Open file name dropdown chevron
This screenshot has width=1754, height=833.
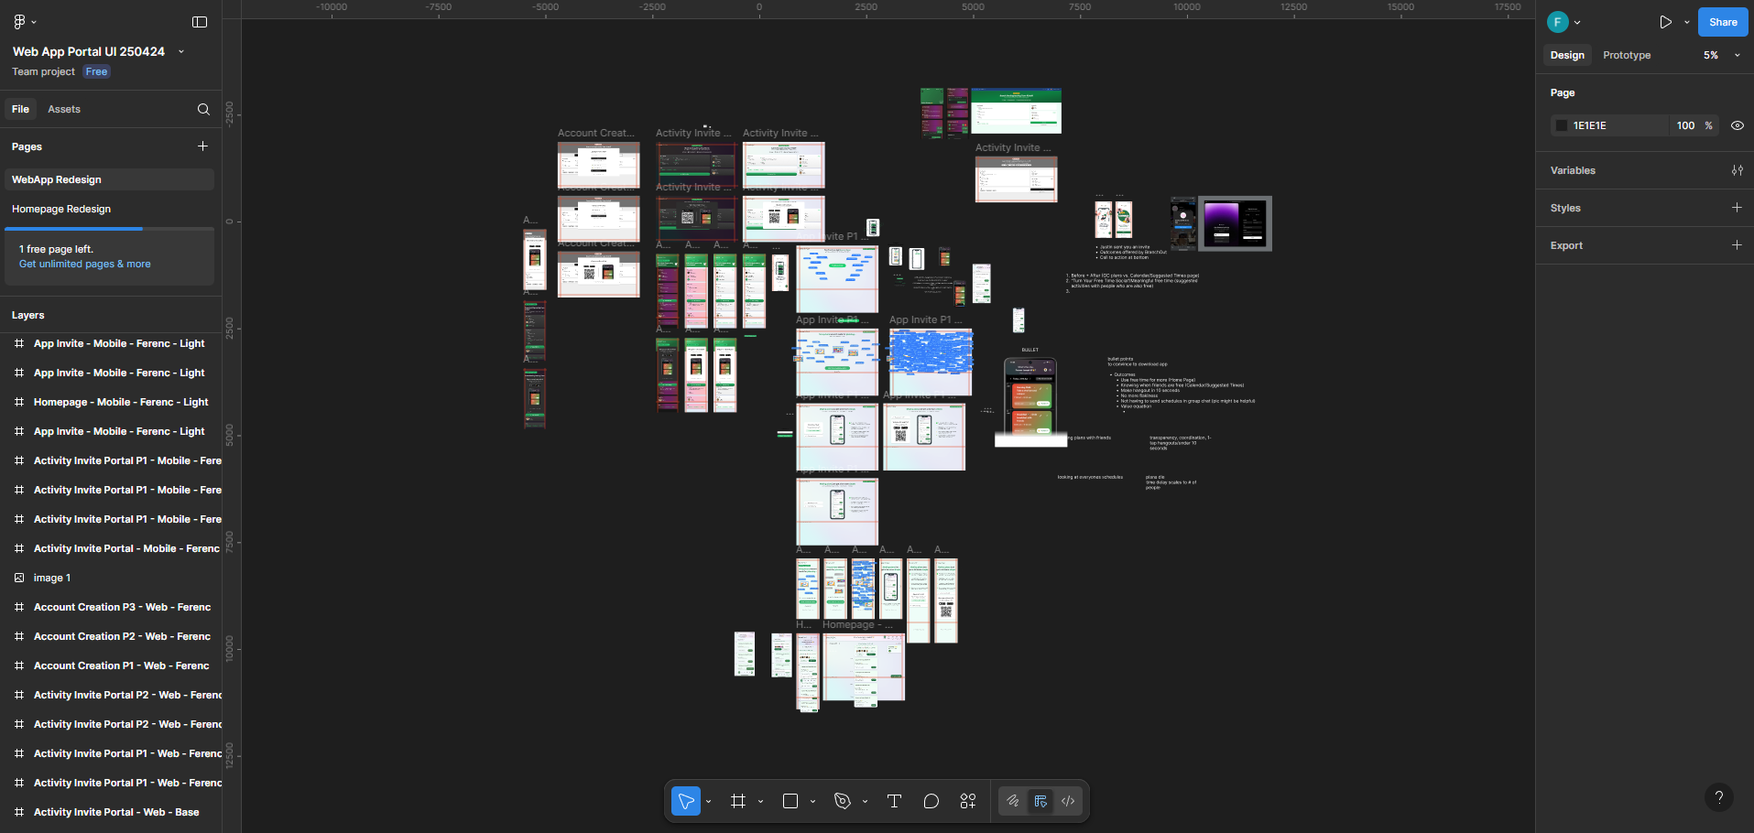point(181,51)
